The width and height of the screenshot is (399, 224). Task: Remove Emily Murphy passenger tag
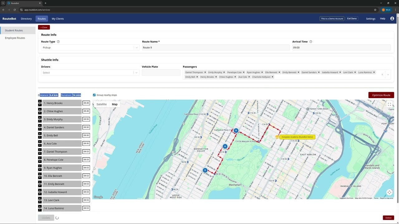224,72
